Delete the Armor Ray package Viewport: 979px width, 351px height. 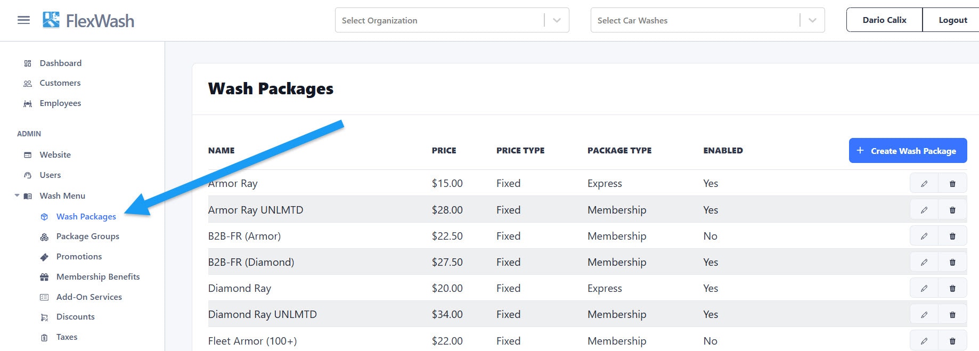(952, 184)
